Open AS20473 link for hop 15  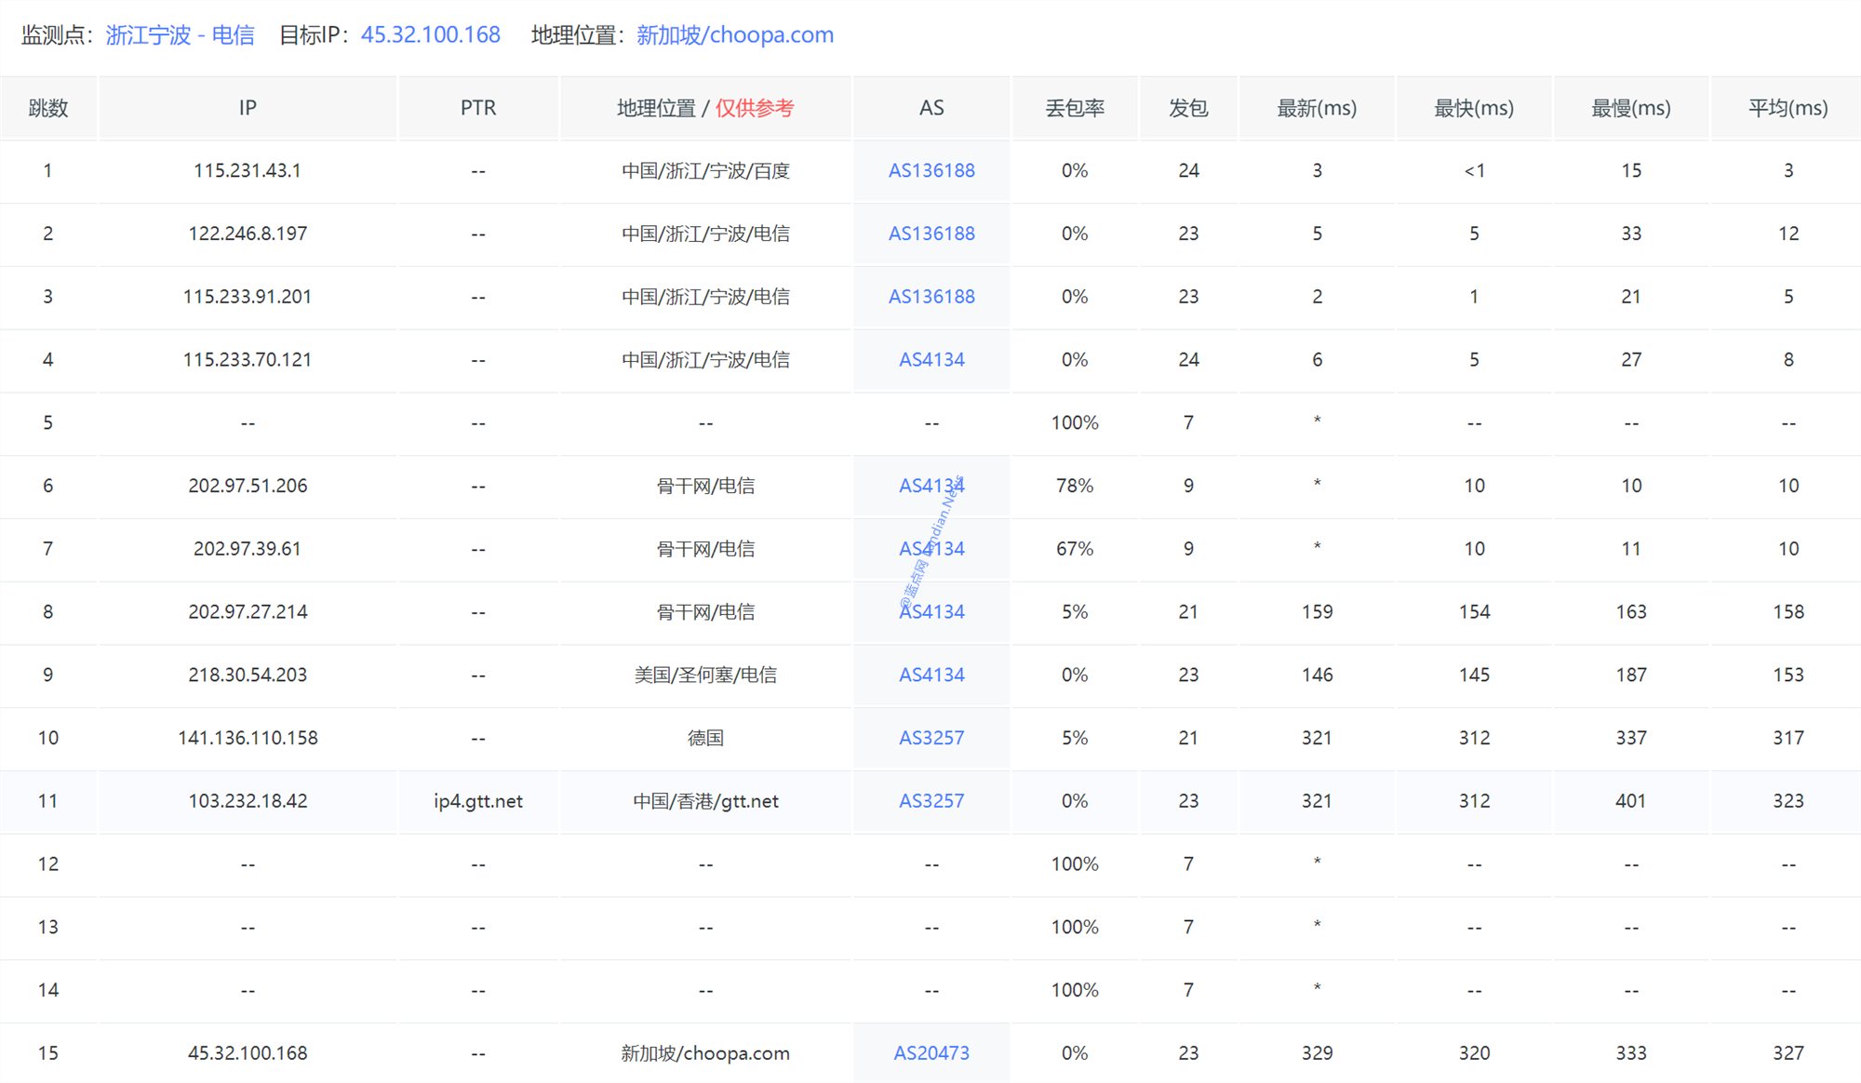point(931,1053)
